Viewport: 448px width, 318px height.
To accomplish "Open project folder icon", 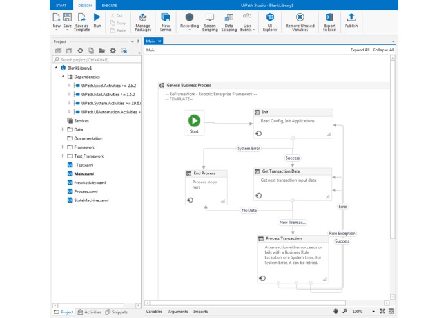I will tap(102, 51).
